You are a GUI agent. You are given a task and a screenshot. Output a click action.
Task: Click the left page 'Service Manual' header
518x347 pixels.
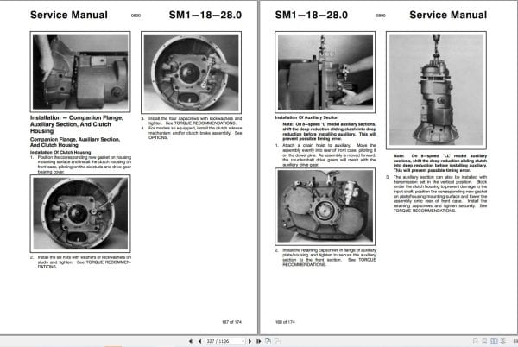(69, 15)
